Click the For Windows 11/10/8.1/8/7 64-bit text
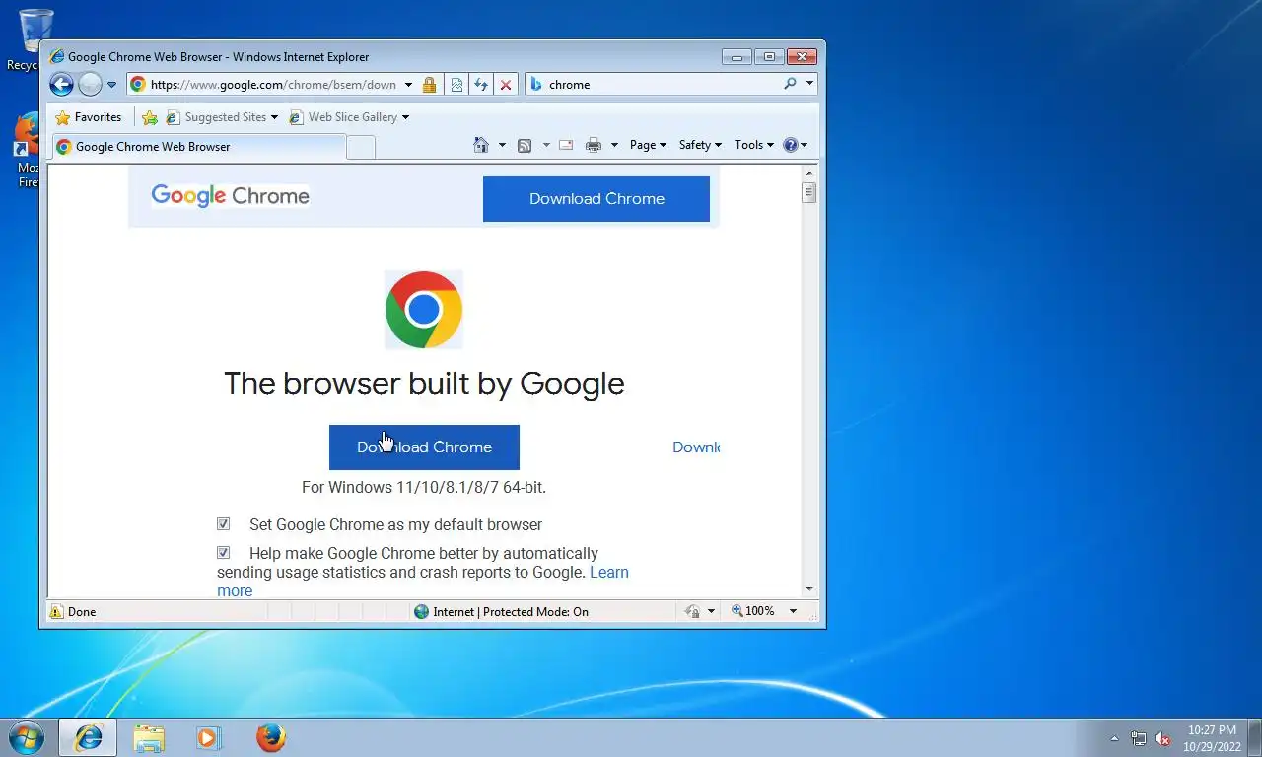 [x=424, y=487]
